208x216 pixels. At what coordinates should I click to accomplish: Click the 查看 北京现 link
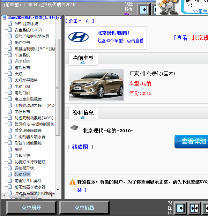click(x=191, y=38)
